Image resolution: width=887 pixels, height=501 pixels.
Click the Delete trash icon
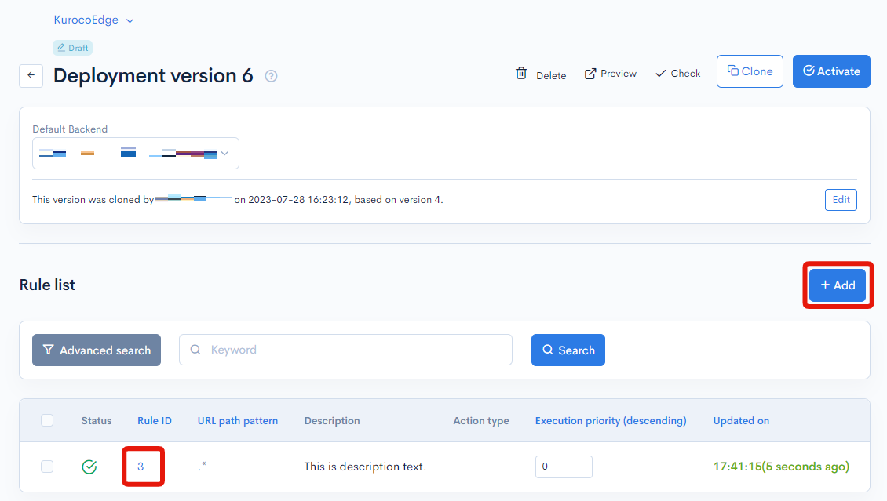521,74
